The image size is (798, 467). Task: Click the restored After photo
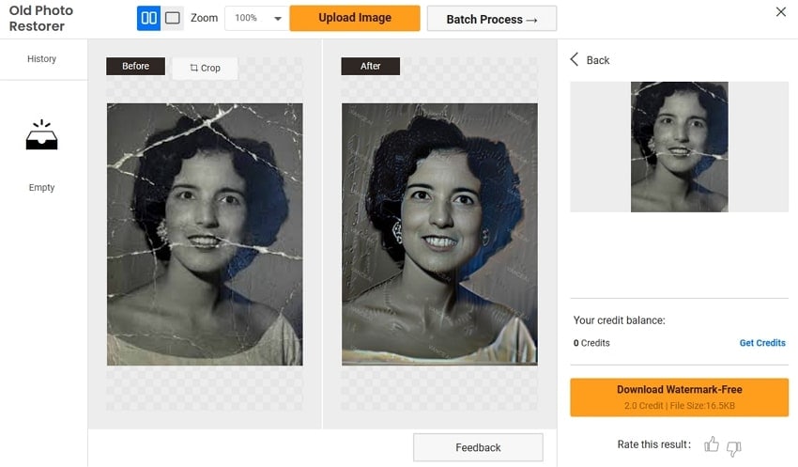tap(439, 234)
